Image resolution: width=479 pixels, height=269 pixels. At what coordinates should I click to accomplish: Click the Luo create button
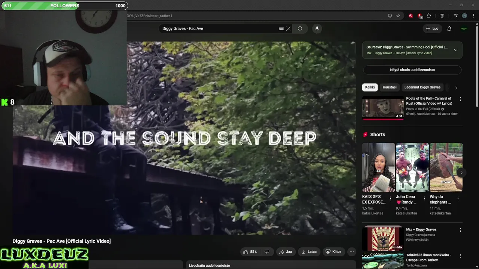tap(432, 28)
